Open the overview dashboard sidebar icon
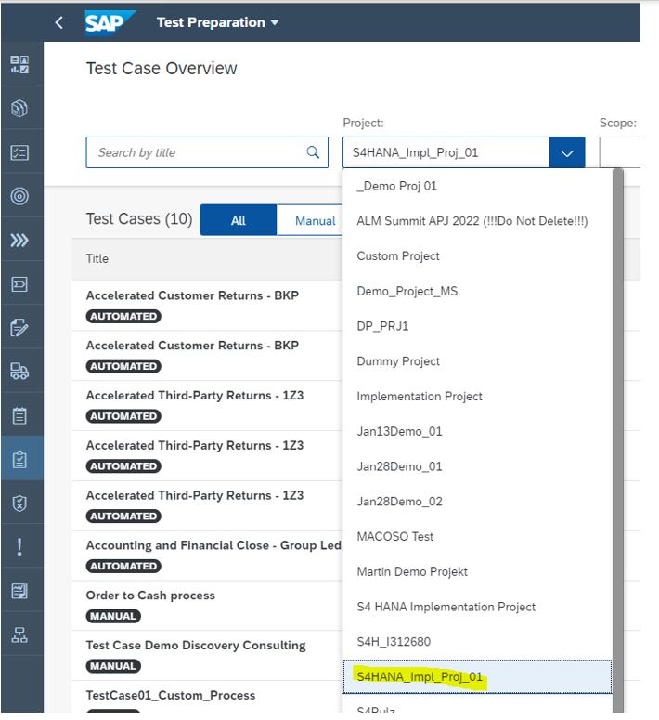659x720 pixels. (19, 64)
